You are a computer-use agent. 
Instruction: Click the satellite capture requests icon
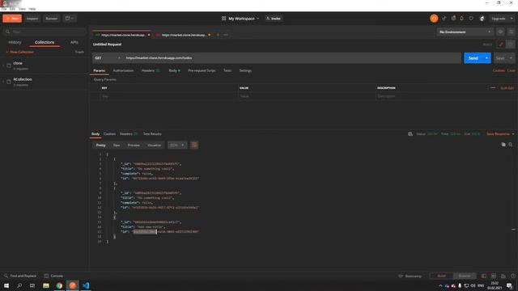tap(444, 19)
